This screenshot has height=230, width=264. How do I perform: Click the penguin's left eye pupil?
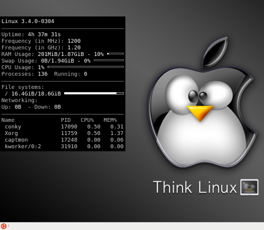click(193, 96)
